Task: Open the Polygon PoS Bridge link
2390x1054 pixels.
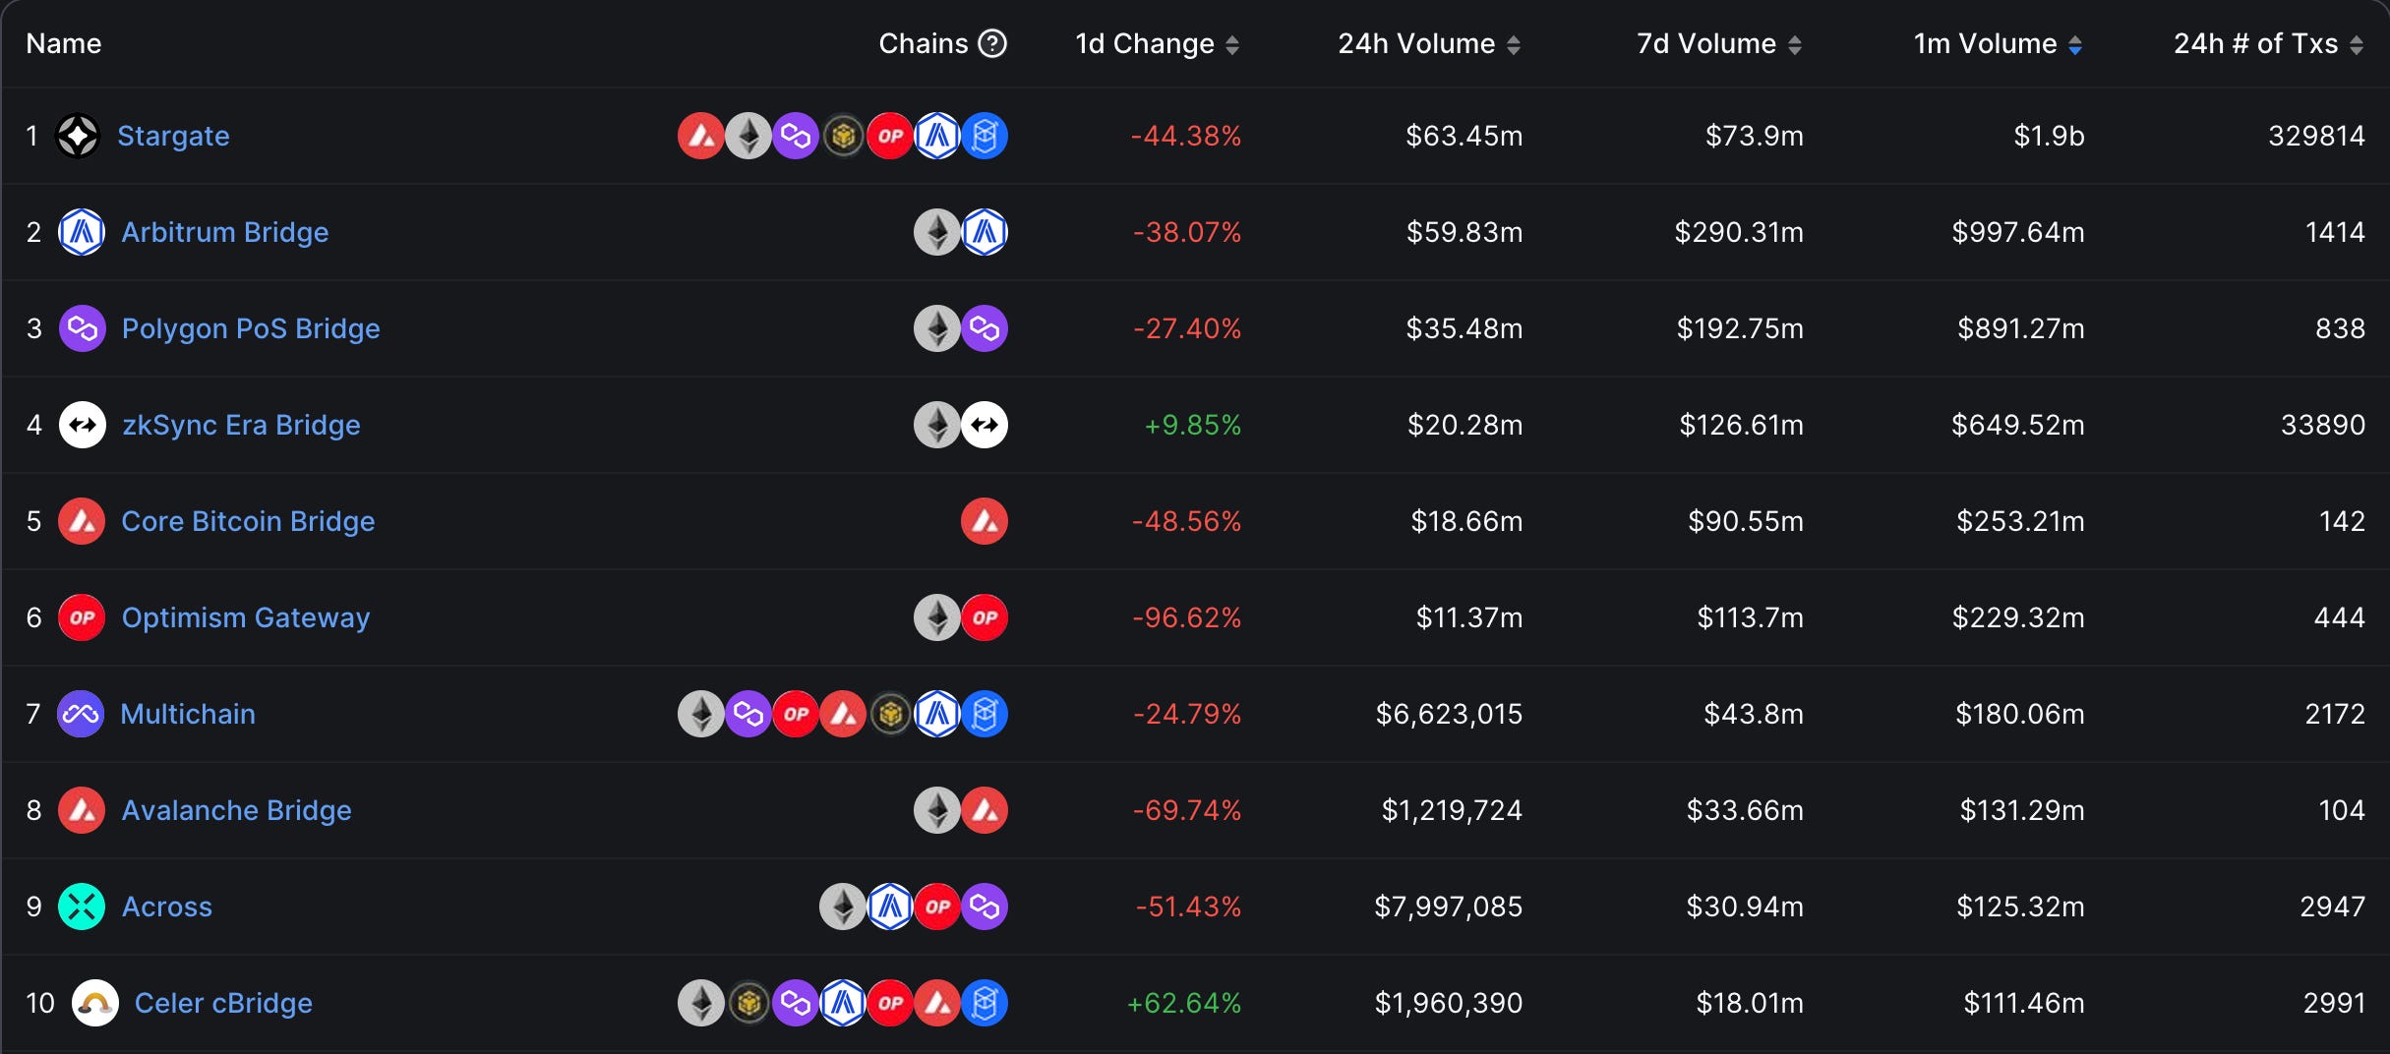Action: (251, 328)
